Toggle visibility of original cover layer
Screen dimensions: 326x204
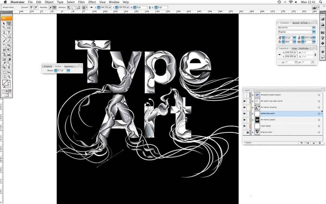pos(244,132)
